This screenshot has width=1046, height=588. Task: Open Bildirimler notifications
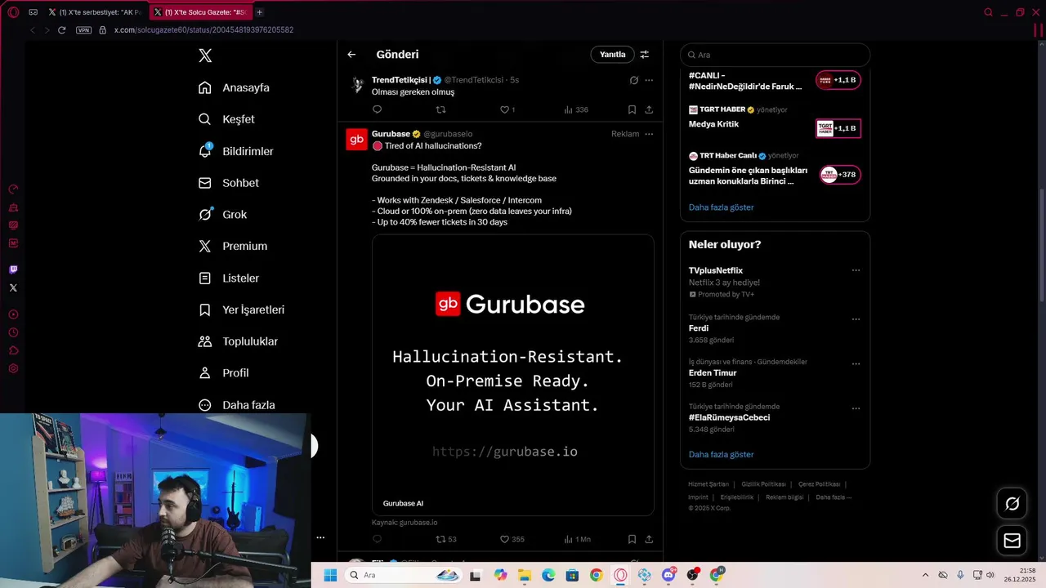236,151
